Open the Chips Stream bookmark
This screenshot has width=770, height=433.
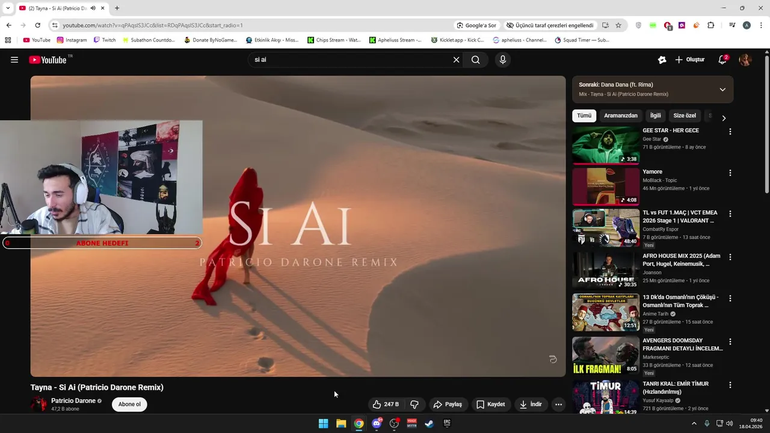pos(334,40)
